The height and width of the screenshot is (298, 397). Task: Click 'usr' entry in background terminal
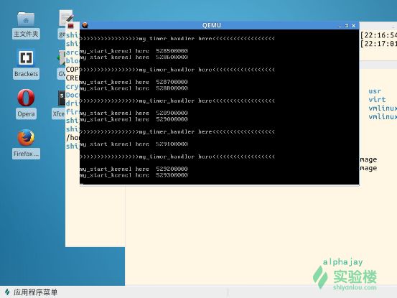tap(375, 91)
